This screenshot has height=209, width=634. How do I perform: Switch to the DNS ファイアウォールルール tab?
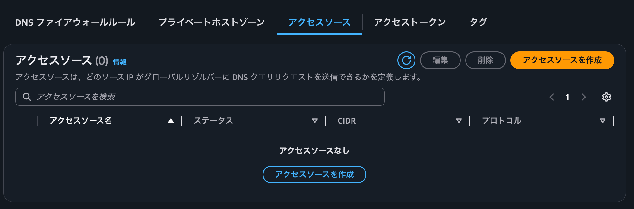[x=74, y=22]
